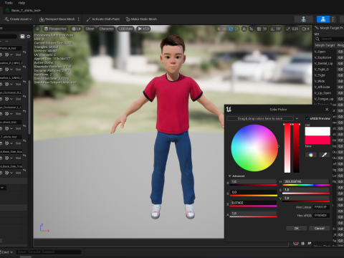Open the Perspective view dropdown
The height and width of the screenshot is (258, 344).
click(55, 29)
